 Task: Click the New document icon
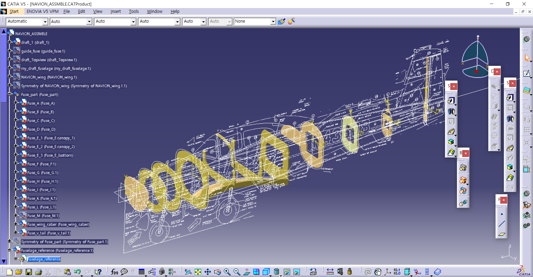click(x=9, y=272)
